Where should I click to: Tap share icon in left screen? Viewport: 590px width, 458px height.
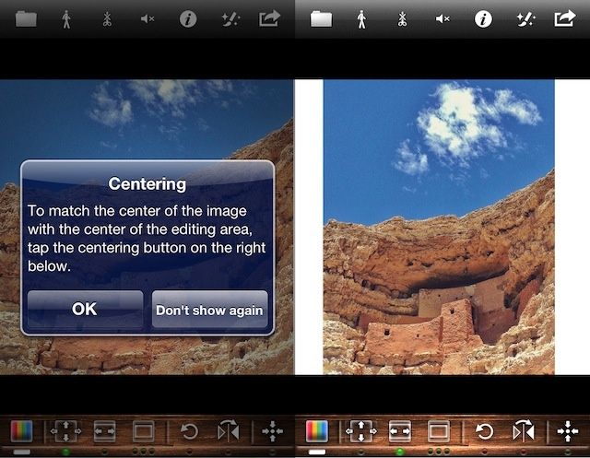[x=270, y=18]
